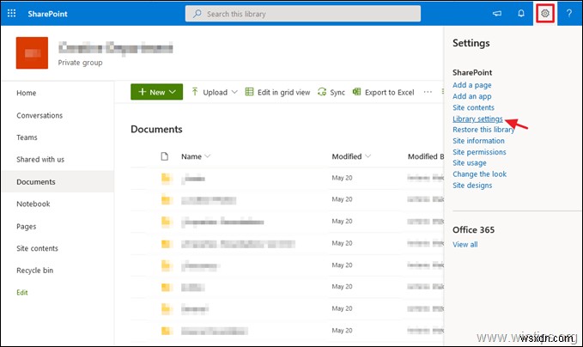Open Notebook in left navigation
This screenshot has height=347, width=583.
pyautogui.click(x=33, y=204)
